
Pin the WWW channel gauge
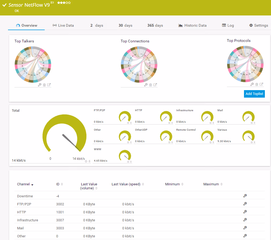pos(131,162)
